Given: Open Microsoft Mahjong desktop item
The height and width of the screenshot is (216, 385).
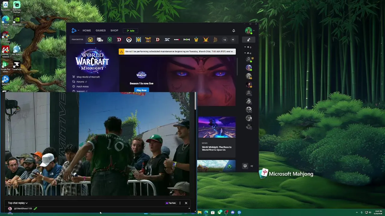Looking at the screenshot, I should point(286,173).
